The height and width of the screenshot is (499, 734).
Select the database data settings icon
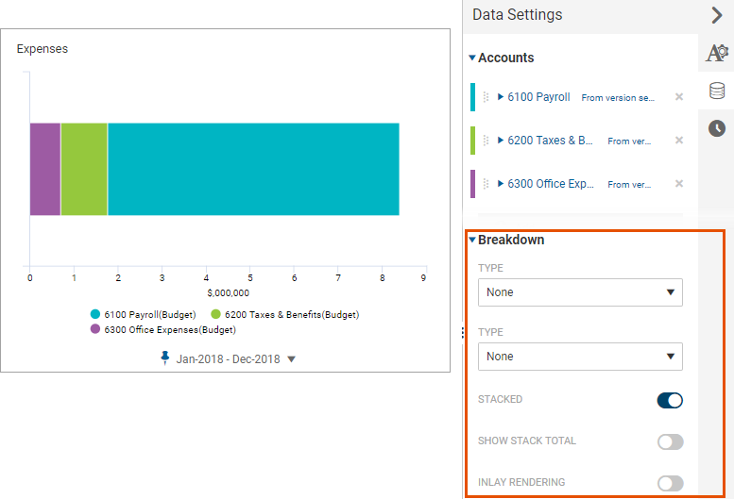[717, 91]
